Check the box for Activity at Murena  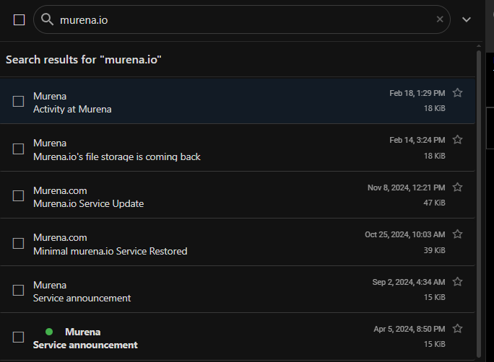(x=18, y=101)
